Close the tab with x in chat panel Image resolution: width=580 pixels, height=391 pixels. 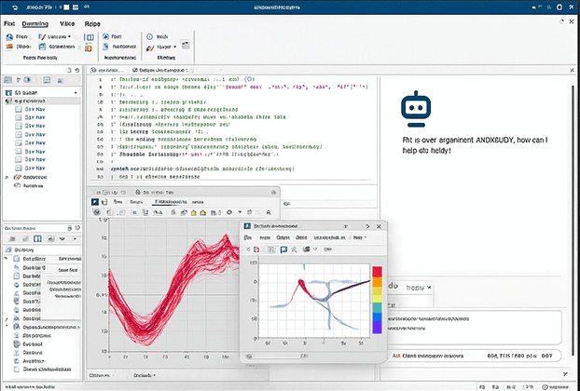click(429, 288)
